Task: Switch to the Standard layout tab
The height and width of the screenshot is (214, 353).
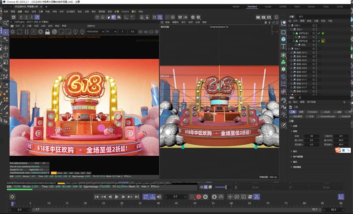Action: point(252,7)
